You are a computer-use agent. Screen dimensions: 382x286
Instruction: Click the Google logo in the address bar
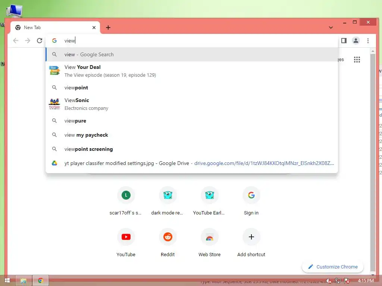[x=54, y=41]
